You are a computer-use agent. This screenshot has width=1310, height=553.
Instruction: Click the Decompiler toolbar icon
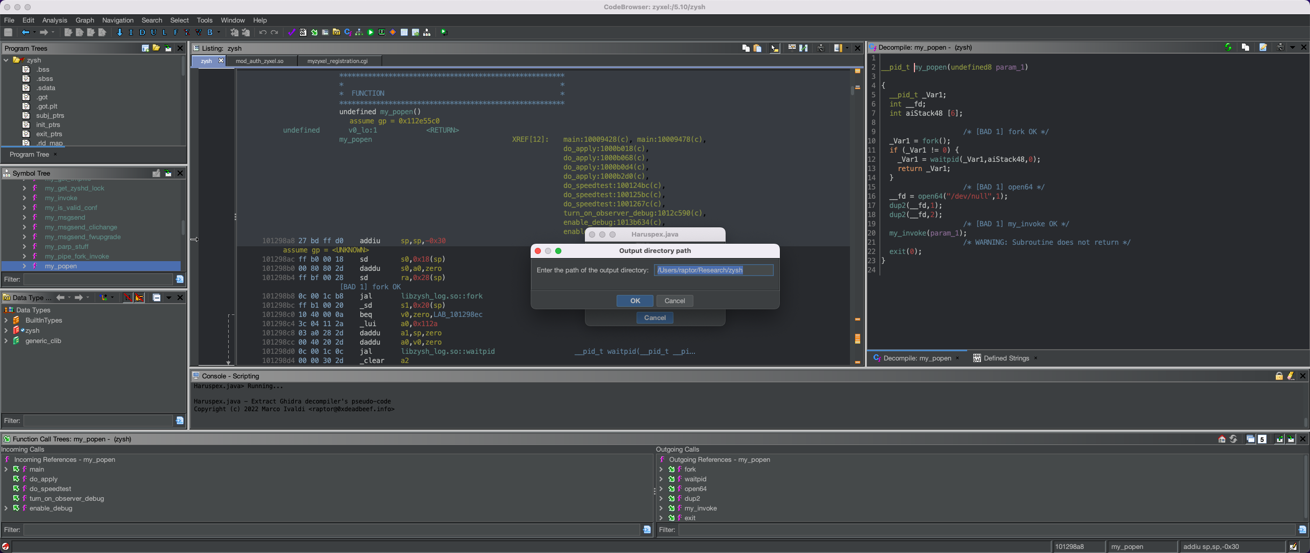(348, 32)
